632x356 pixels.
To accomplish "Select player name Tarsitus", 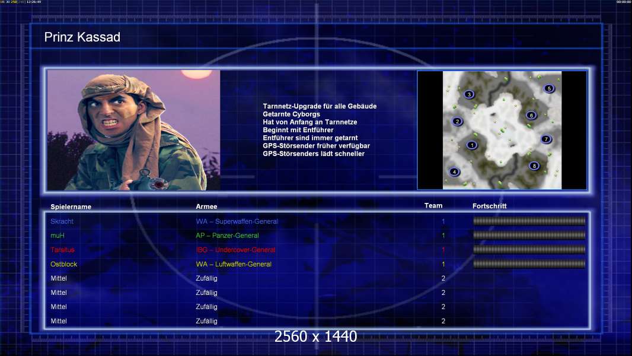I will point(62,250).
